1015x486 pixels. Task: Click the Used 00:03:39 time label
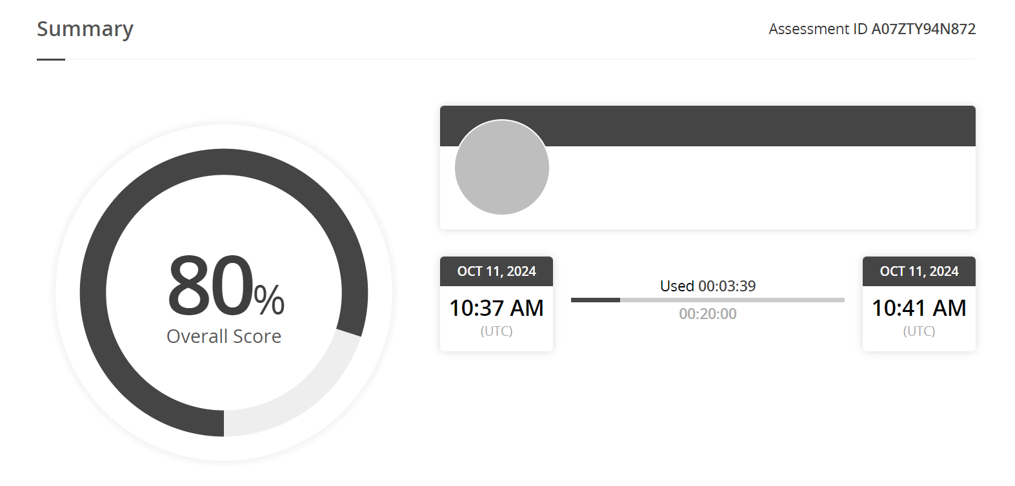point(708,286)
